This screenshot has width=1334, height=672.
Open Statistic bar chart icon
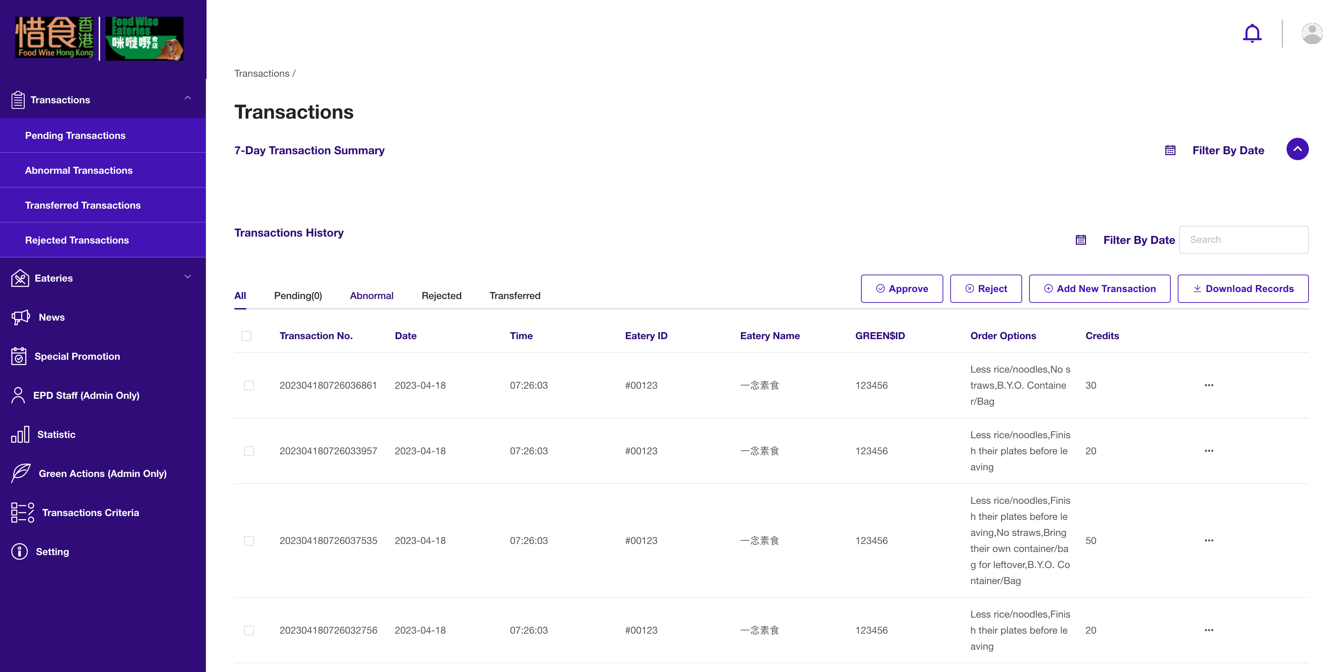[x=20, y=434]
